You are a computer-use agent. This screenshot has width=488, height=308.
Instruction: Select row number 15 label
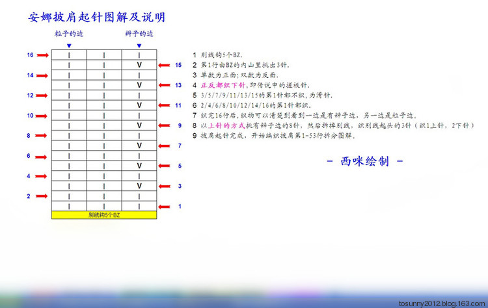[x=178, y=65]
